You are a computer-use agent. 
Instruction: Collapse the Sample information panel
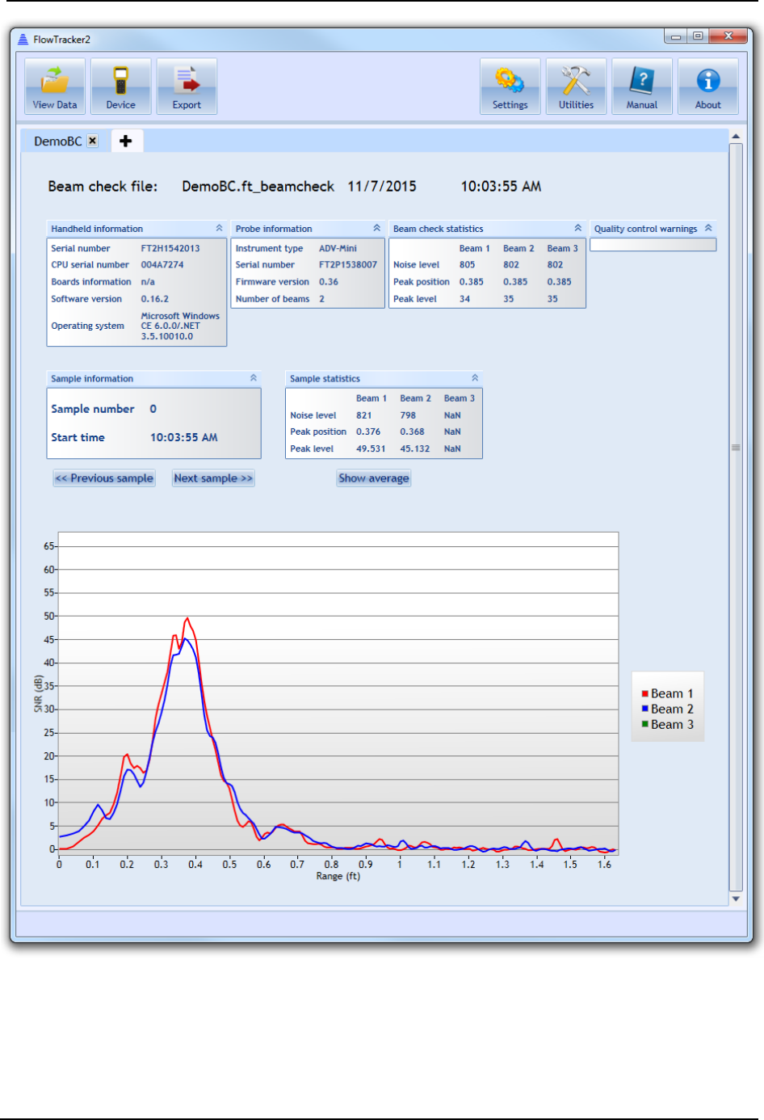[253, 378]
